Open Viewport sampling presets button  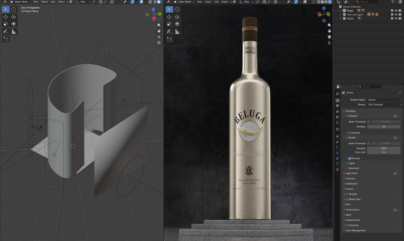395,116
